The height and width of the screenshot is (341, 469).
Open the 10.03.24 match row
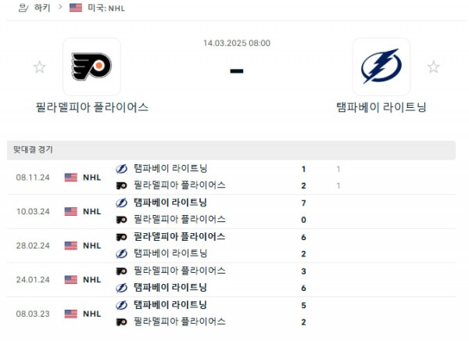[x=234, y=211]
